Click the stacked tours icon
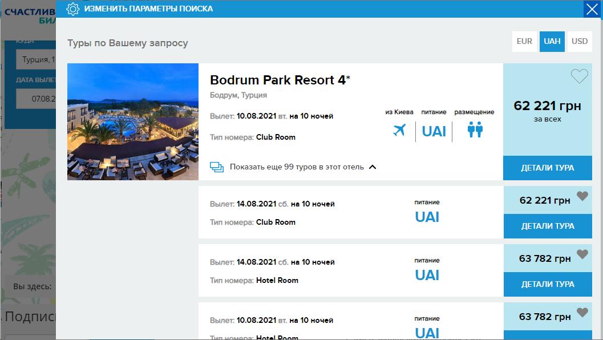This screenshot has height=340, width=603. tap(217, 167)
